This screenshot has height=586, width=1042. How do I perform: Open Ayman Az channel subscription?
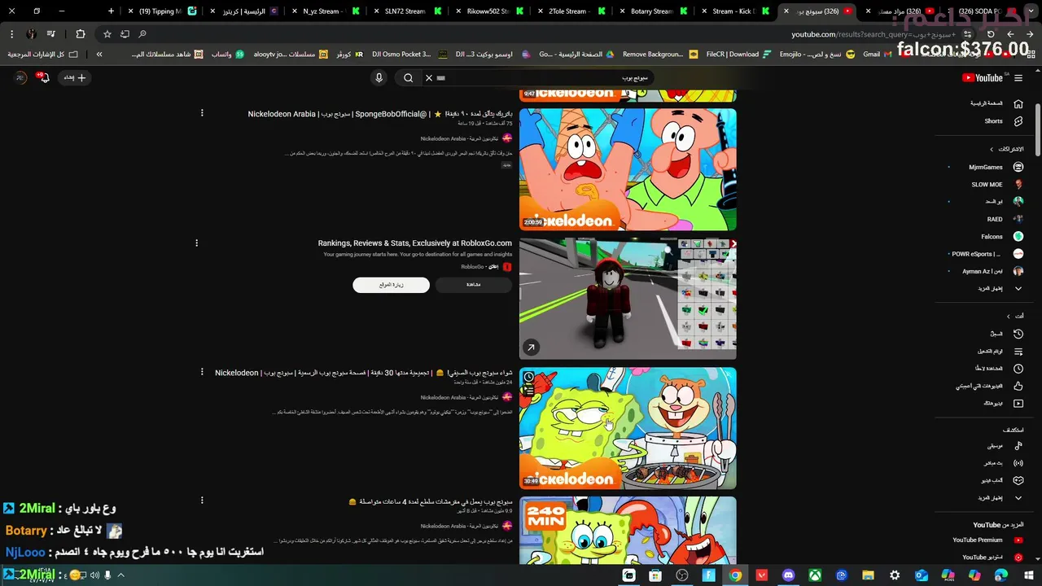(x=986, y=271)
